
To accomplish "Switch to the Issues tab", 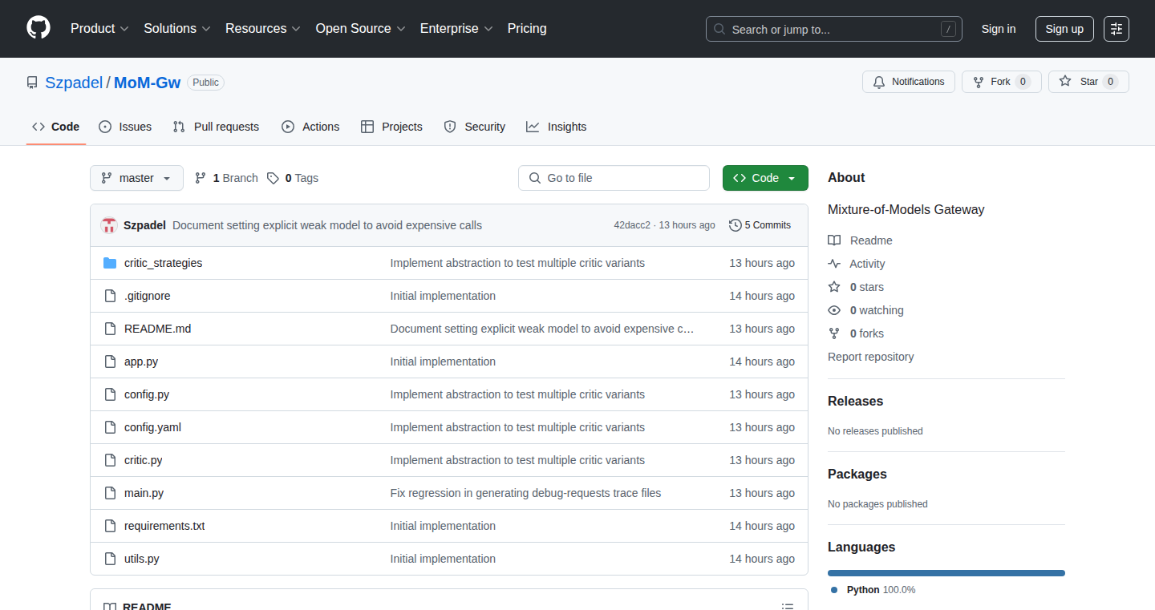I will (125, 127).
